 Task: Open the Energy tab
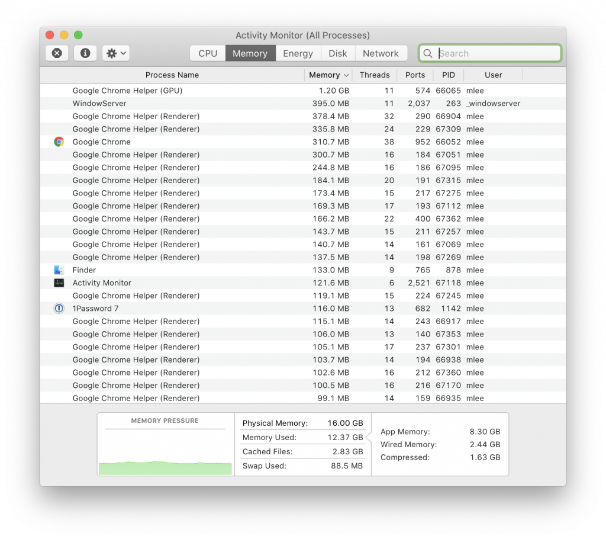[x=298, y=53]
